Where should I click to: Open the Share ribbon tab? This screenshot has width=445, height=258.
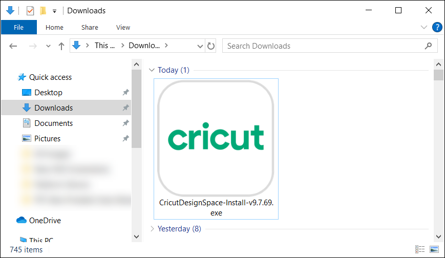click(x=90, y=27)
